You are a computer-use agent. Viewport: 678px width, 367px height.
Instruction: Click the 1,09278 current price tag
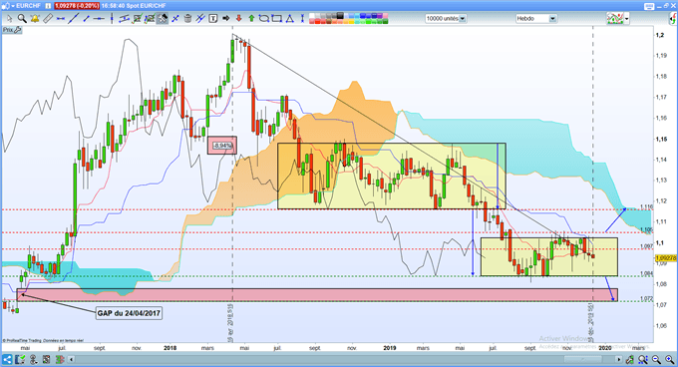pos(666,258)
